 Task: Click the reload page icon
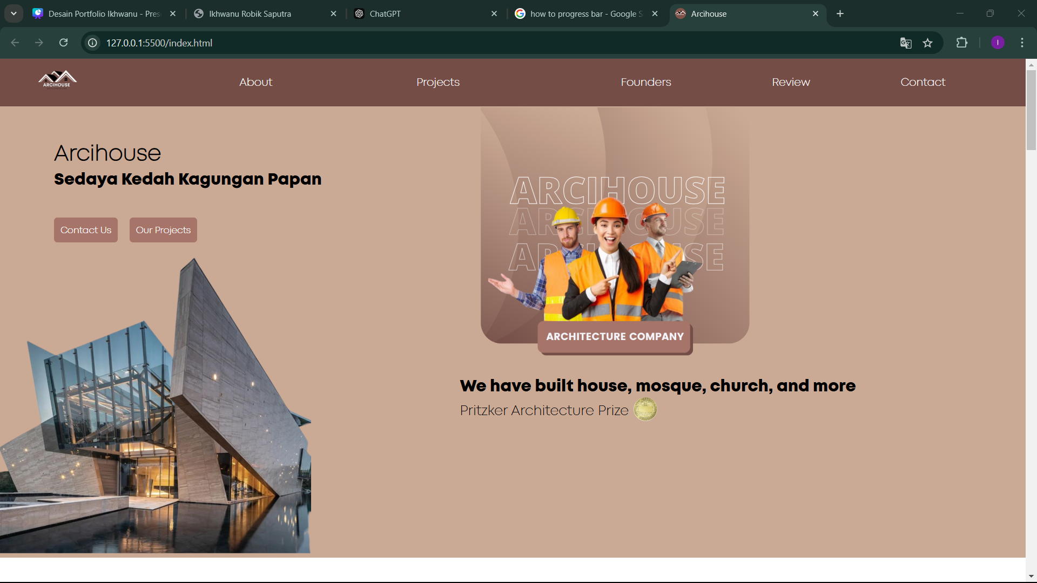click(x=63, y=43)
